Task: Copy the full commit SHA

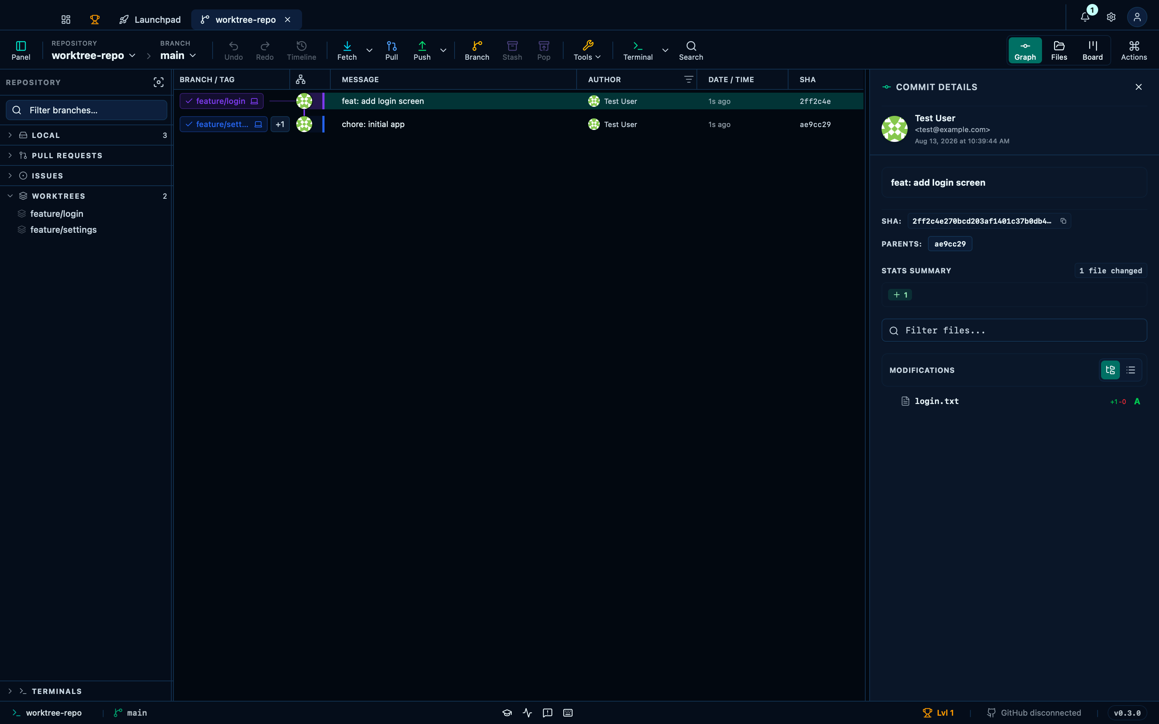Action: [x=1063, y=221]
